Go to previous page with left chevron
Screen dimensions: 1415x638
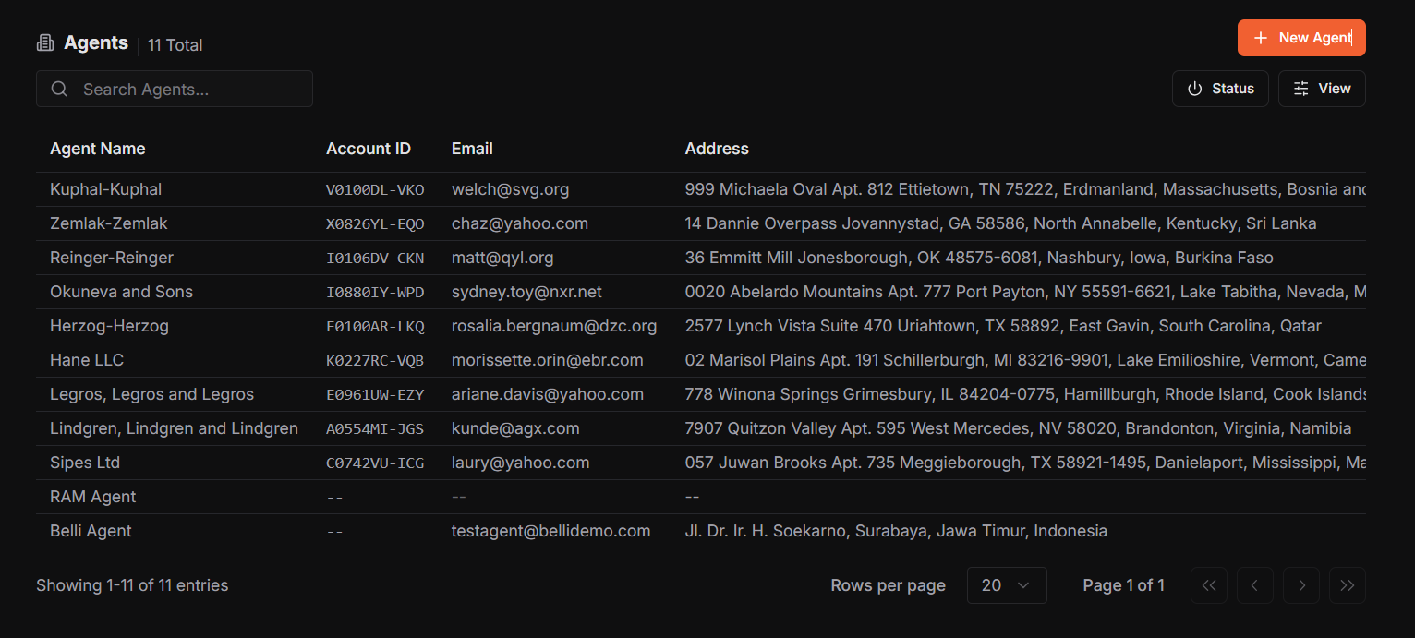[1254, 584]
